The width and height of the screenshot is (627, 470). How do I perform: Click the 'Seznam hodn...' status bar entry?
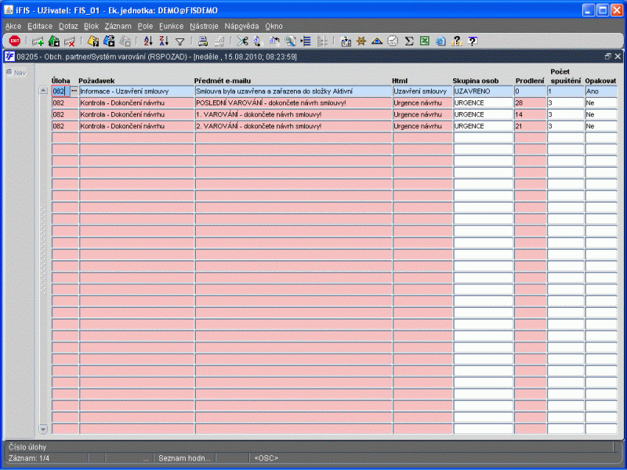click(184, 458)
